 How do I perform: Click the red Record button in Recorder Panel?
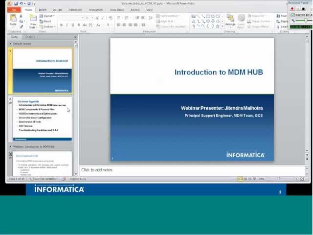(x=292, y=9)
